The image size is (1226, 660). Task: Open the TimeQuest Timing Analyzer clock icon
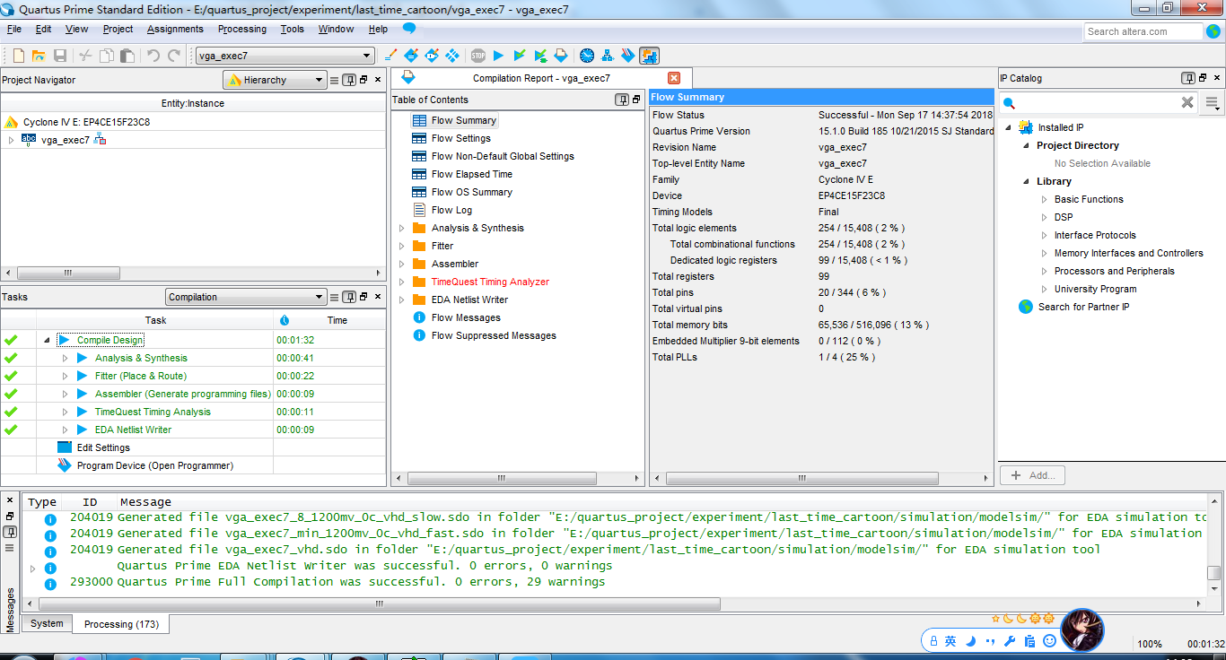click(587, 56)
